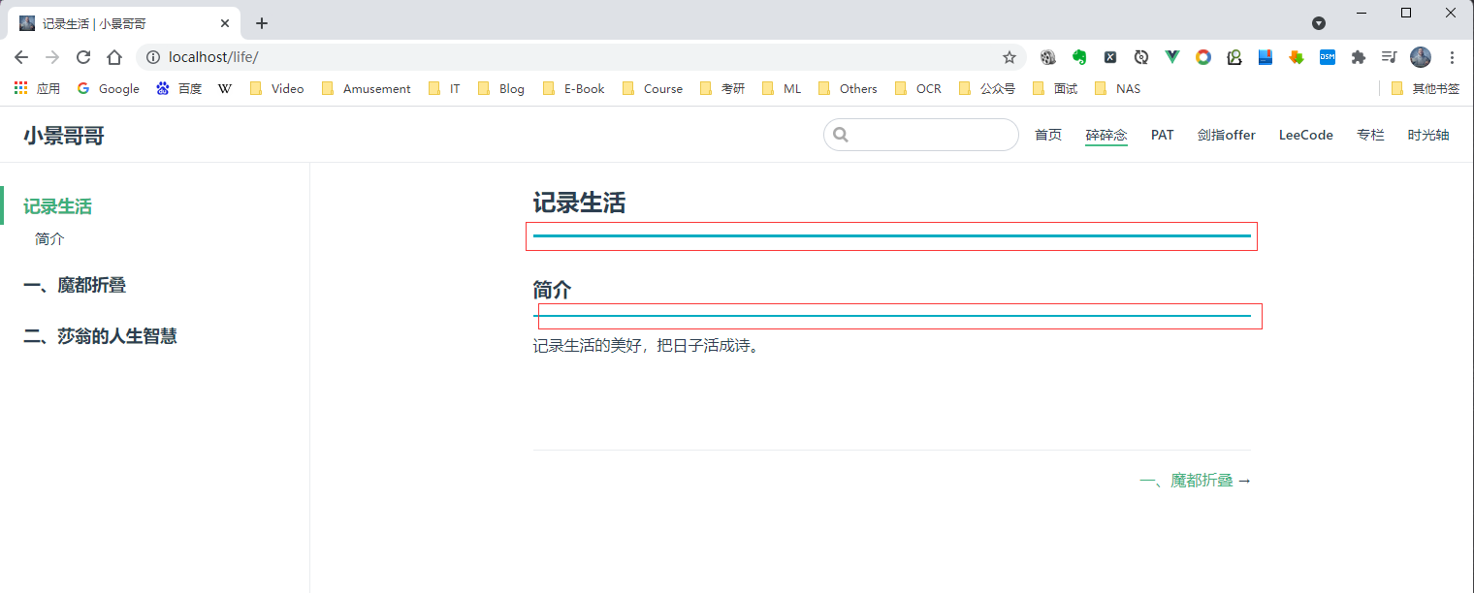Image resolution: width=1474 pixels, height=593 pixels.
Task: Open the 时光轴 navigation item
Action: [x=1427, y=135]
